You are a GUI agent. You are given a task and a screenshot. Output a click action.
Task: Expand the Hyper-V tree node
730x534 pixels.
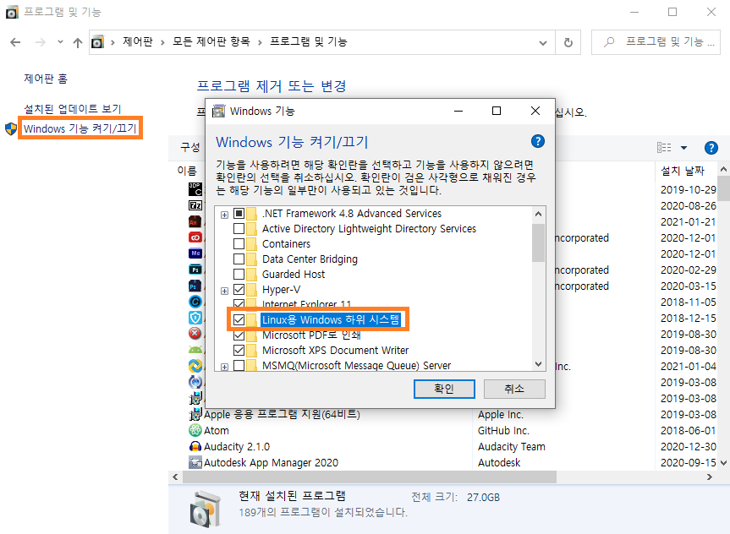[x=224, y=291]
